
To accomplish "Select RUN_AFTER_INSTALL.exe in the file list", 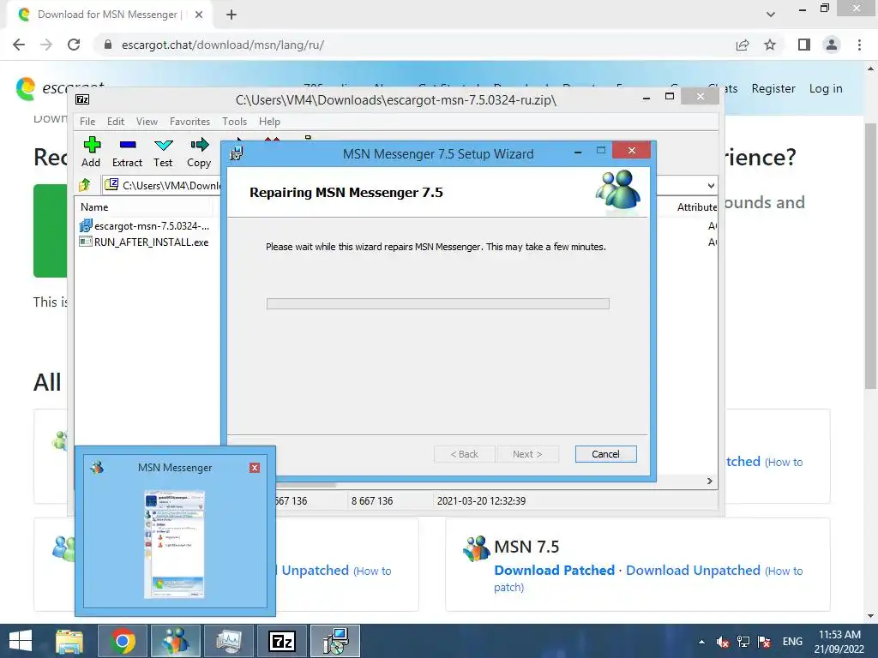I will pyautogui.click(x=144, y=242).
